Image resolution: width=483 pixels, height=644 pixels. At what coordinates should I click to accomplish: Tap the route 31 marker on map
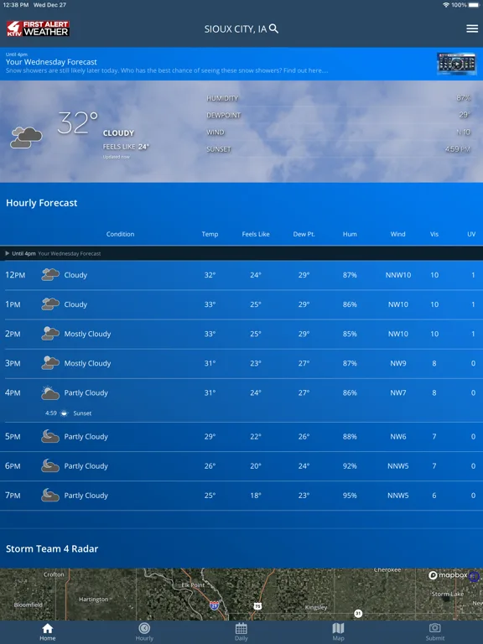[x=358, y=614]
